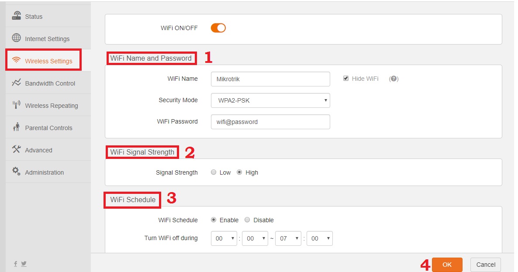Click the OK button

tap(447, 265)
